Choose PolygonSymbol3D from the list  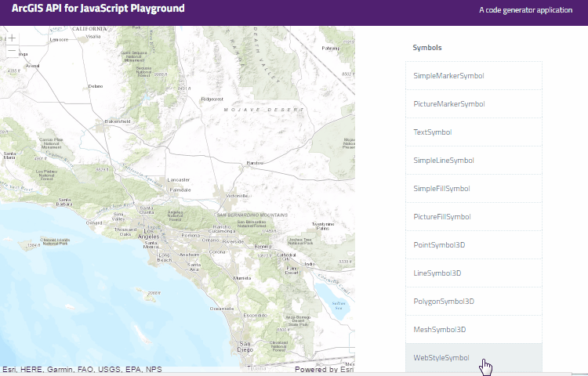click(474, 302)
